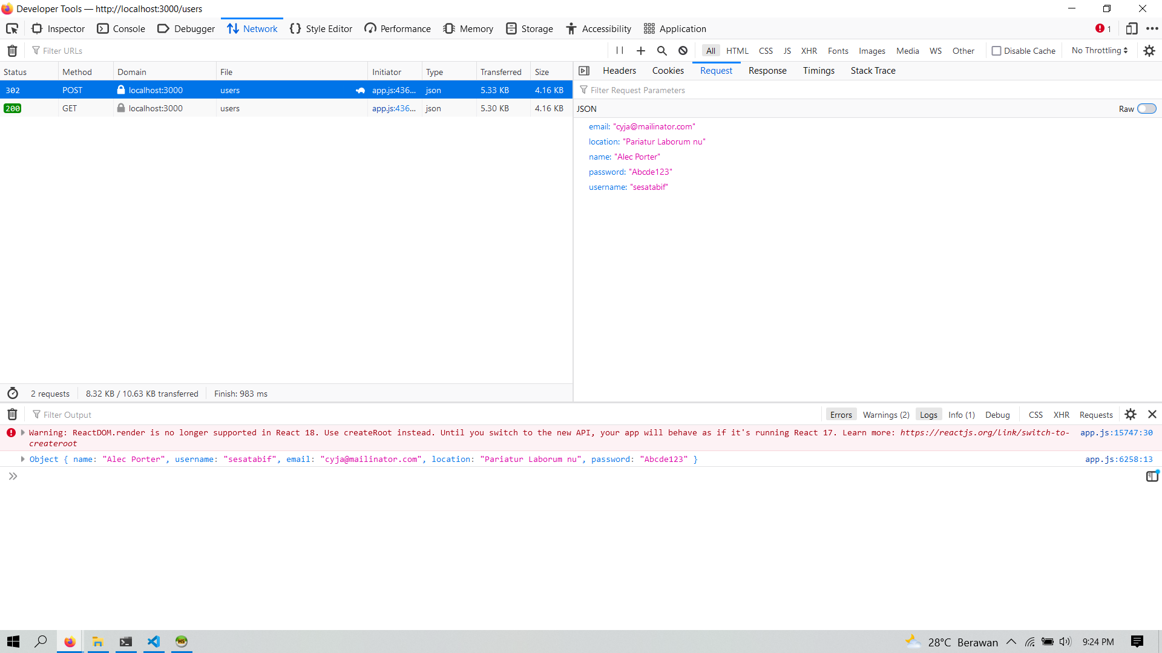Expand the logged Object entry

(x=23, y=460)
